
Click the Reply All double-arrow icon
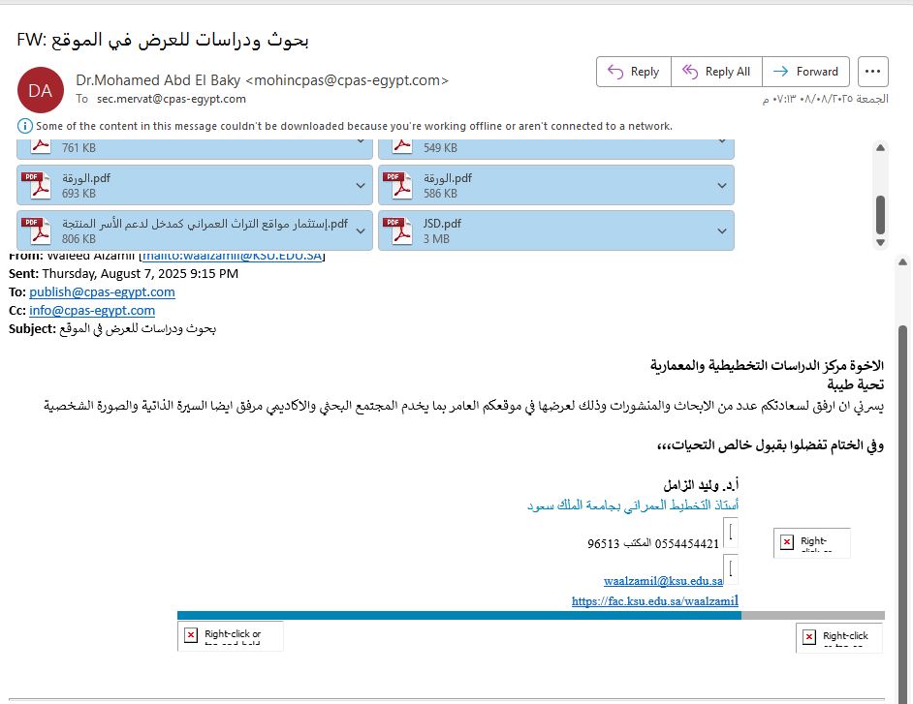[690, 72]
